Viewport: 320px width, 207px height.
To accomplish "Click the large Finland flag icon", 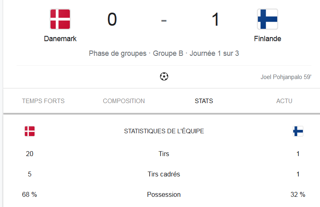I will (x=268, y=19).
